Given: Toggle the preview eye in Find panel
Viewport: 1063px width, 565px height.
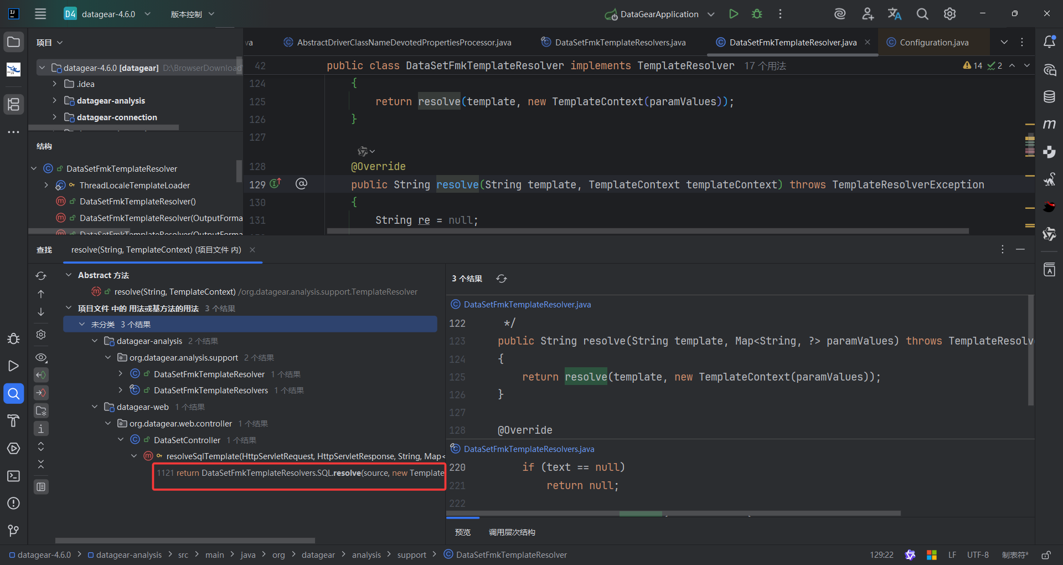Looking at the screenshot, I should (x=41, y=357).
